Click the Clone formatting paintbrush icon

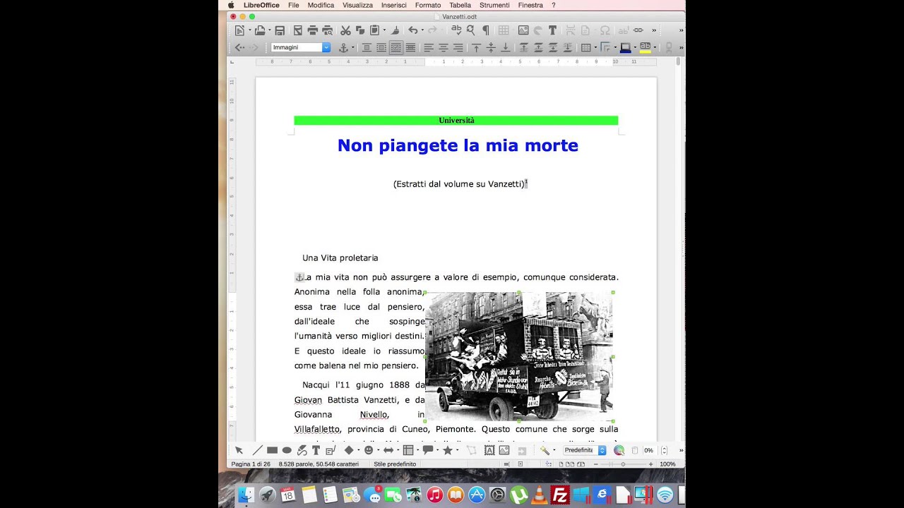point(395,30)
